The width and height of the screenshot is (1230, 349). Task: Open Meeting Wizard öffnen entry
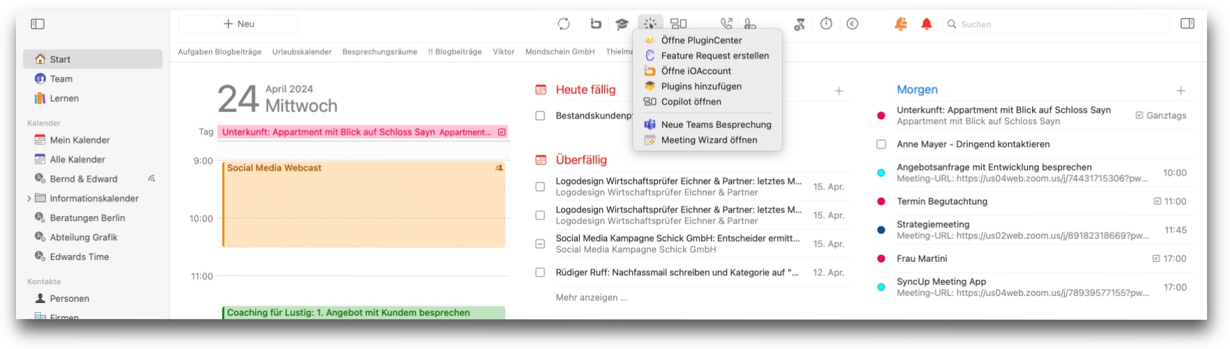point(709,140)
